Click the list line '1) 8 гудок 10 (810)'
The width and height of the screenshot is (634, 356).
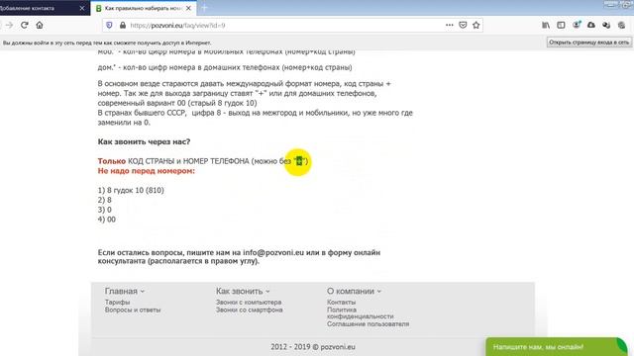131,190
